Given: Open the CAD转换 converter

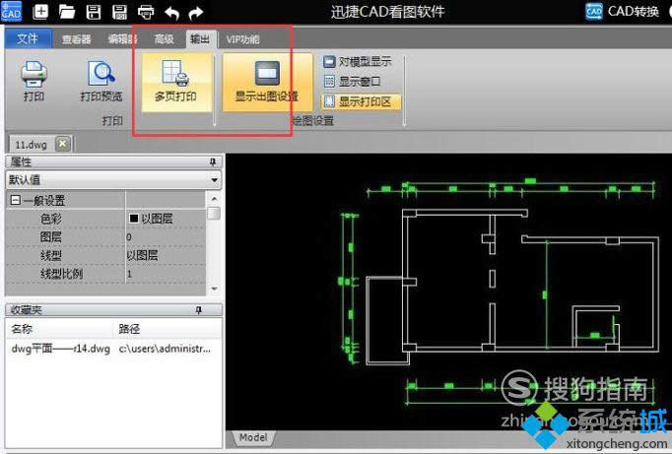Looking at the screenshot, I should click(x=622, y=11).
